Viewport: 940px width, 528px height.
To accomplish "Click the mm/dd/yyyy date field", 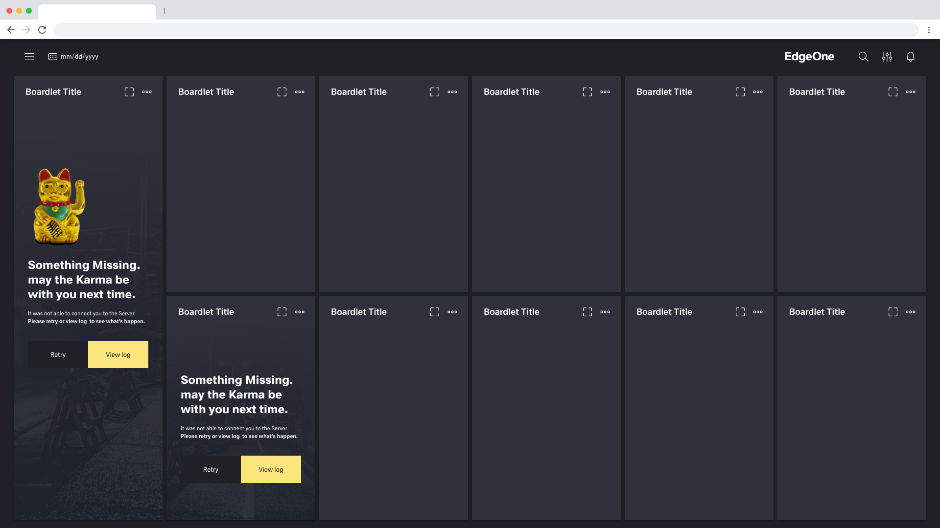I will [x=79, y=57].
